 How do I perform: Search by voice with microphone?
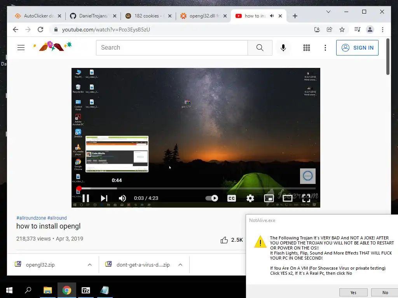click(283, 48)
